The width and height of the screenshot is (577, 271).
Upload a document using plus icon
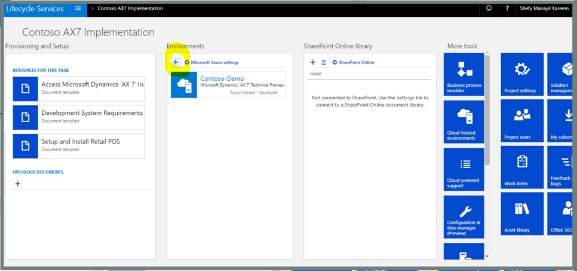click(18, 184)
